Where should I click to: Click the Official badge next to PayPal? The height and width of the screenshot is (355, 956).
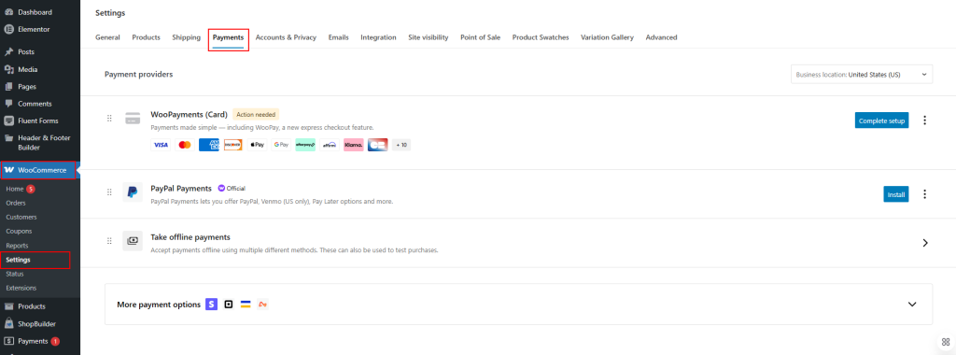pos(232,188)
